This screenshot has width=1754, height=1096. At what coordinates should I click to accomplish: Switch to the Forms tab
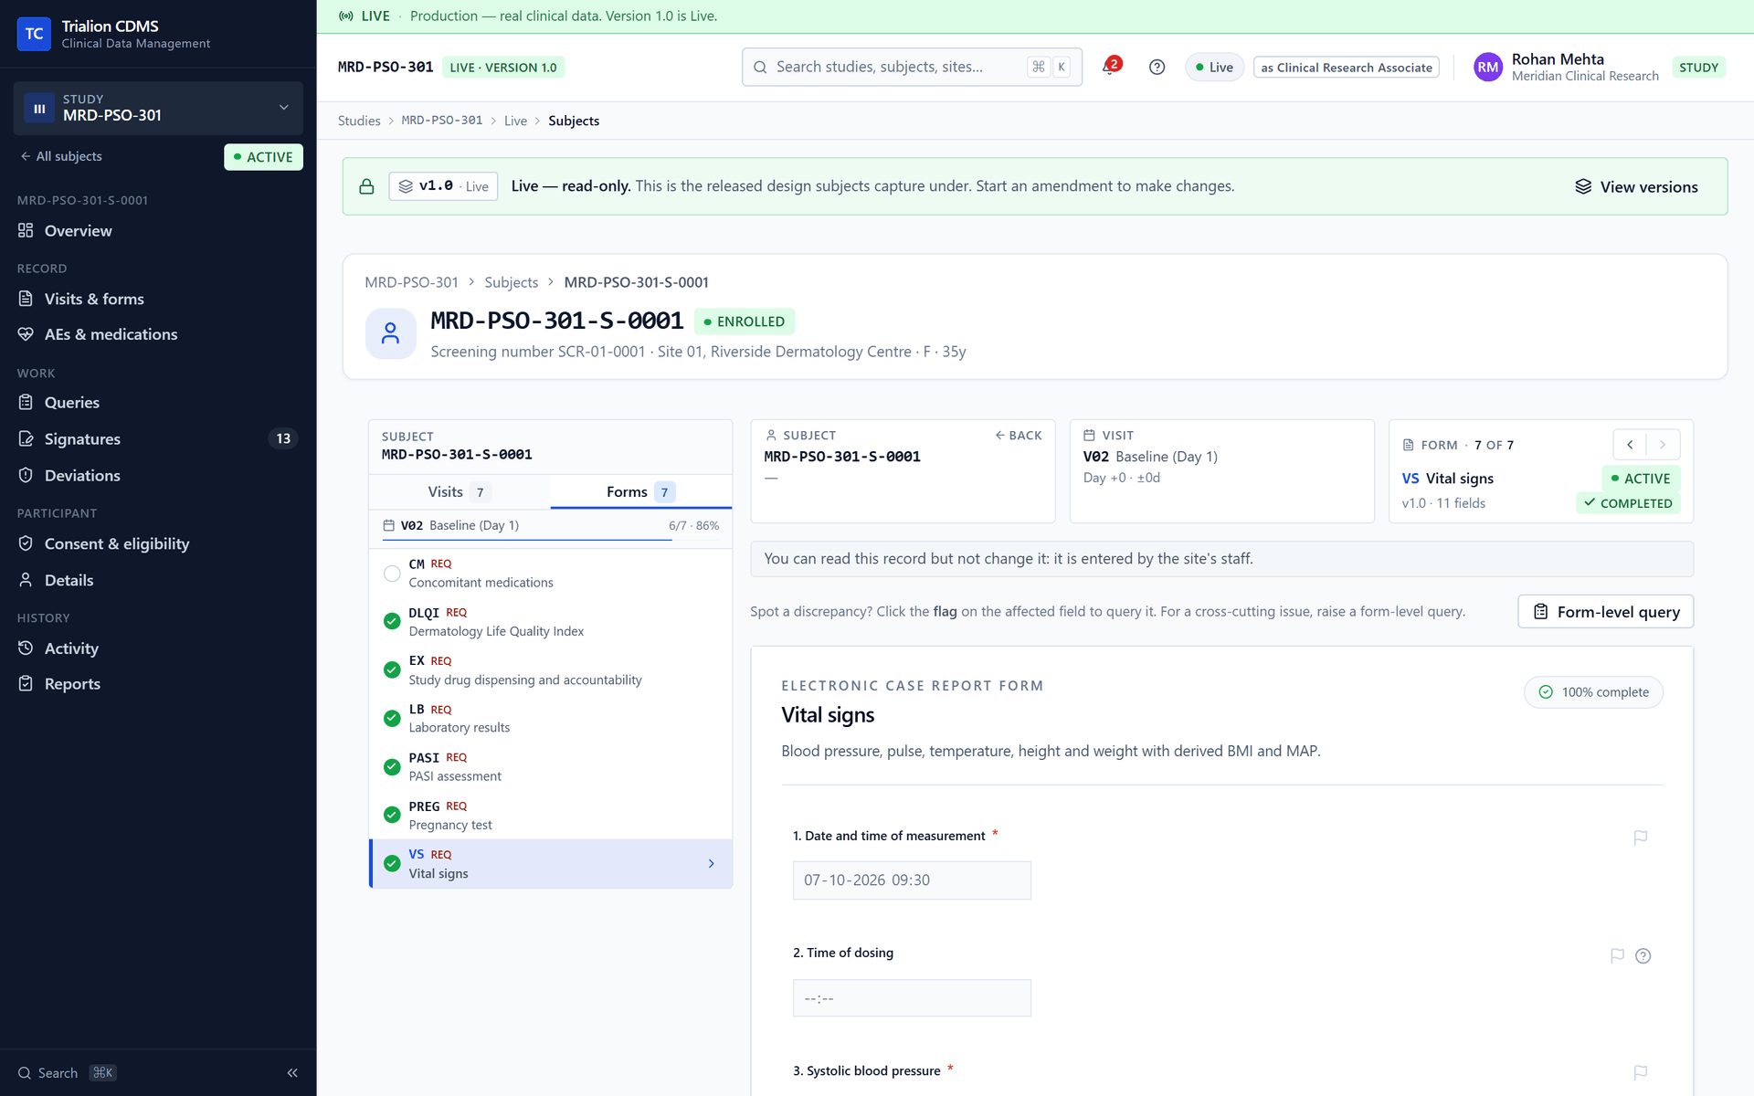pos(640,492)
